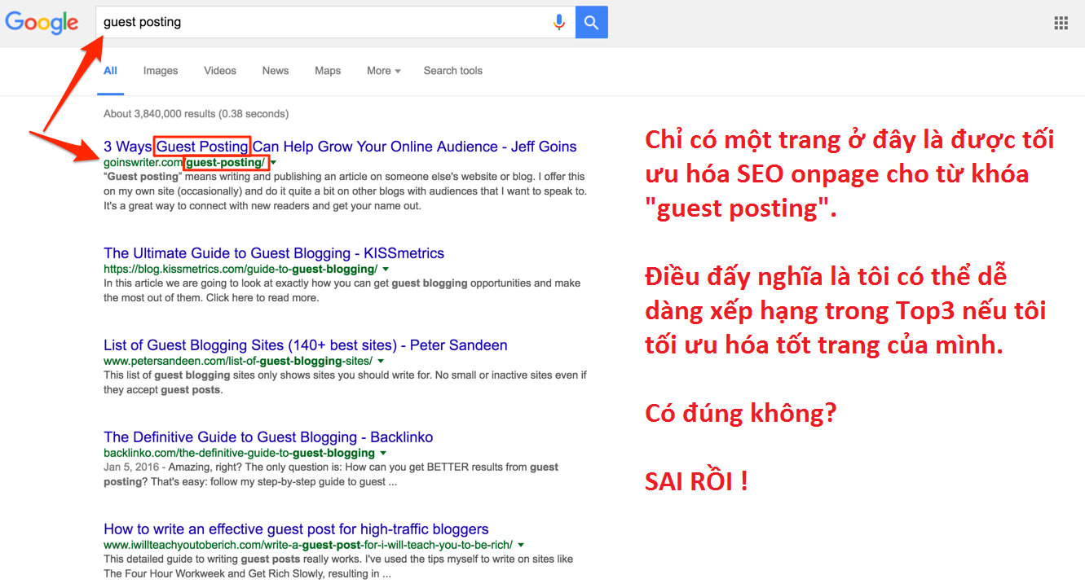1085x588 pixels.
Task: Switch to the Videos tab
Action: coord(220,71)
